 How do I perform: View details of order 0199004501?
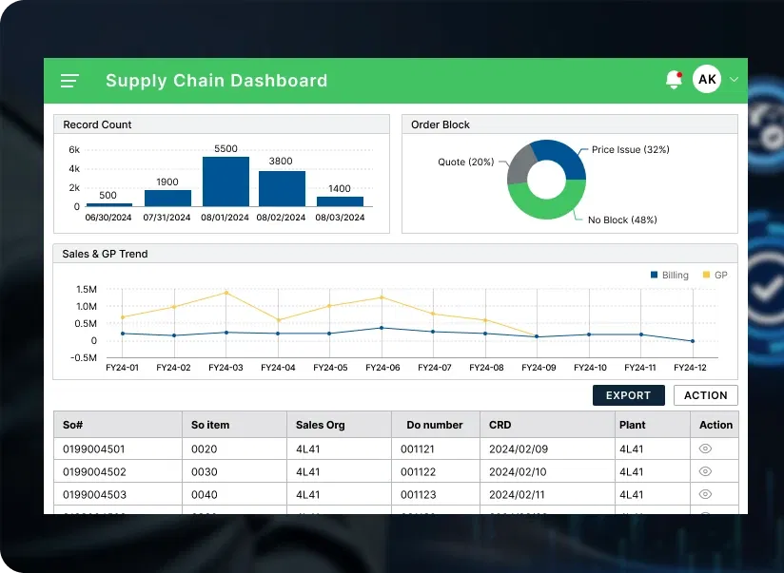(705, 449)
